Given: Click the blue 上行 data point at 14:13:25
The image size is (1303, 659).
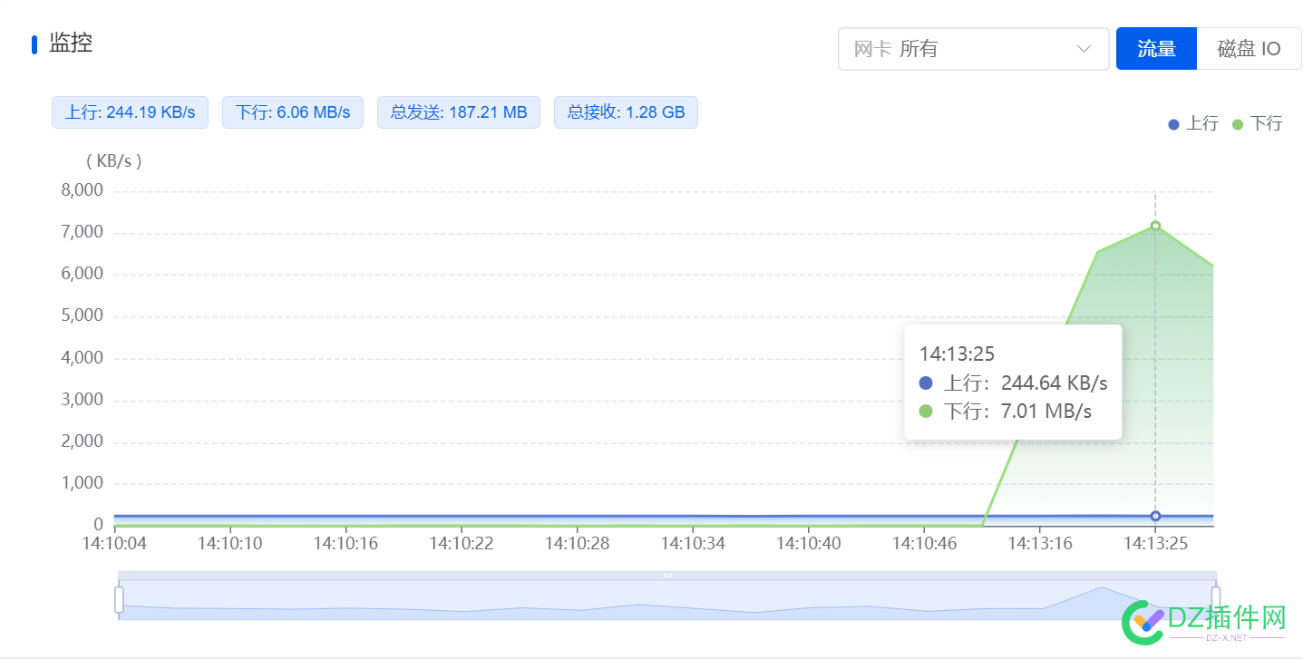Looking at the screenshot, I should [1155, 516].
